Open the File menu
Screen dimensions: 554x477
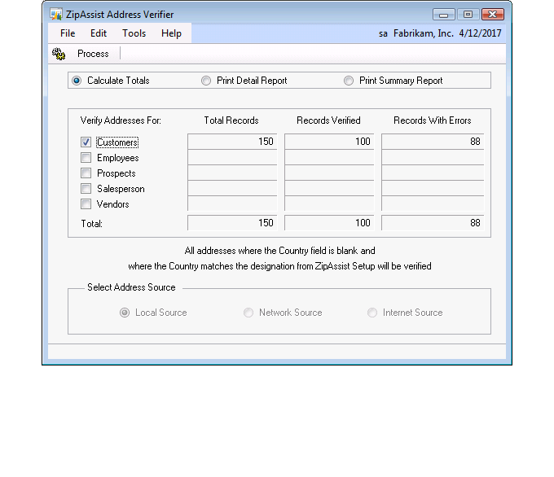point(68,33)
